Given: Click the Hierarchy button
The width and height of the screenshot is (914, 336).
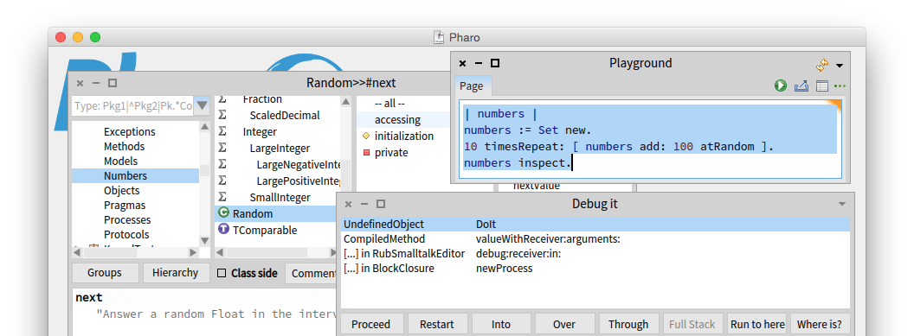Looking at the screenshot, I should (x=175, y=273).
